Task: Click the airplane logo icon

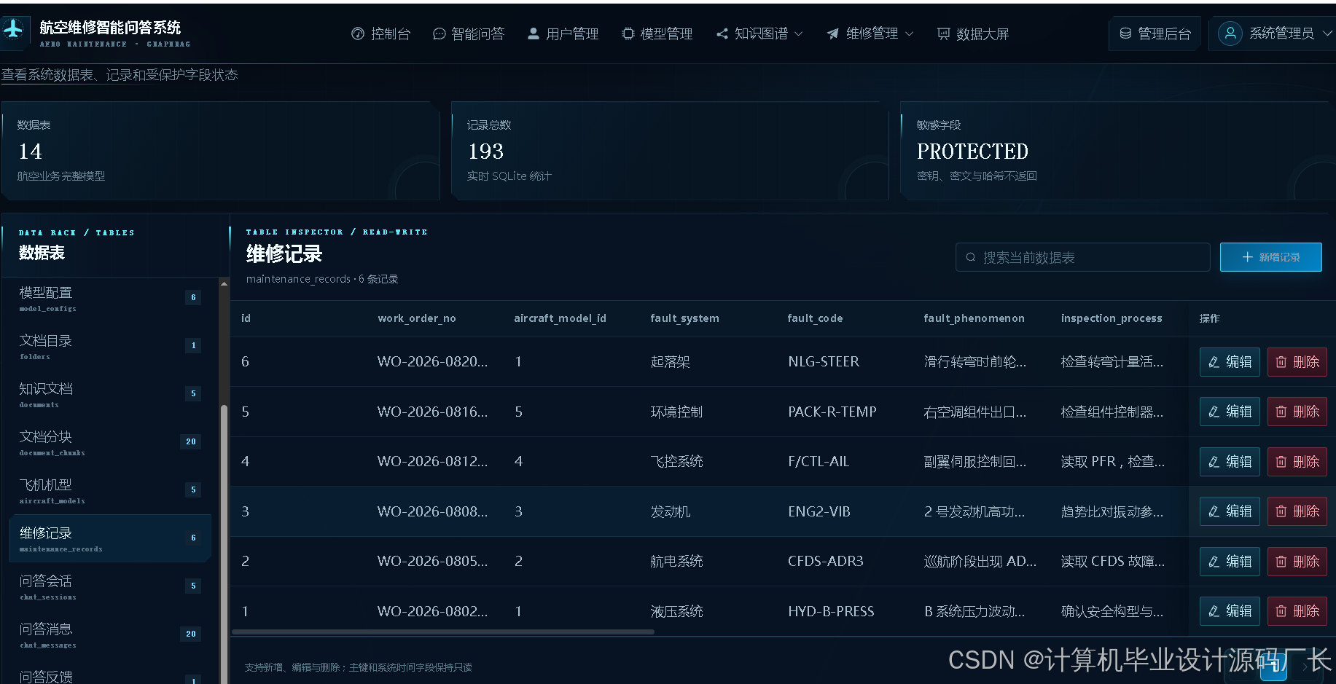Action: pyautogui.click(x=14, y=30)
